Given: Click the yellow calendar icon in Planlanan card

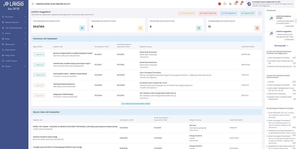Looking at the screenshot, I should (140, 28).
